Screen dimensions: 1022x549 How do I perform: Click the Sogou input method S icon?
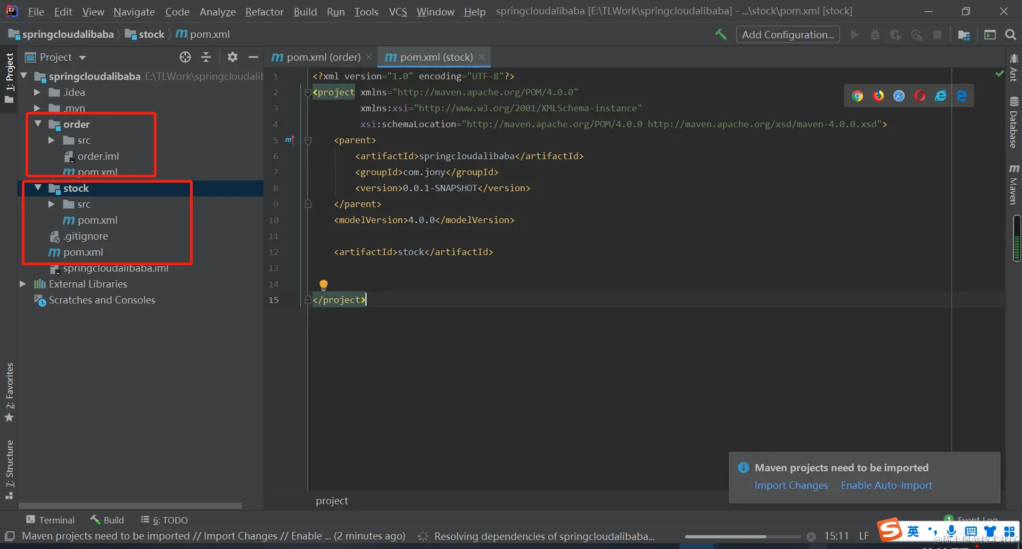pyautogui.click(x=890, y=530)
